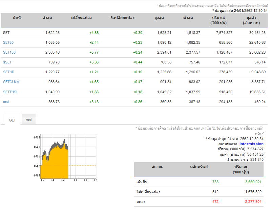Open the mai index link in table
This screenshot has width=270, height=209.
click(x=6, y=102)
